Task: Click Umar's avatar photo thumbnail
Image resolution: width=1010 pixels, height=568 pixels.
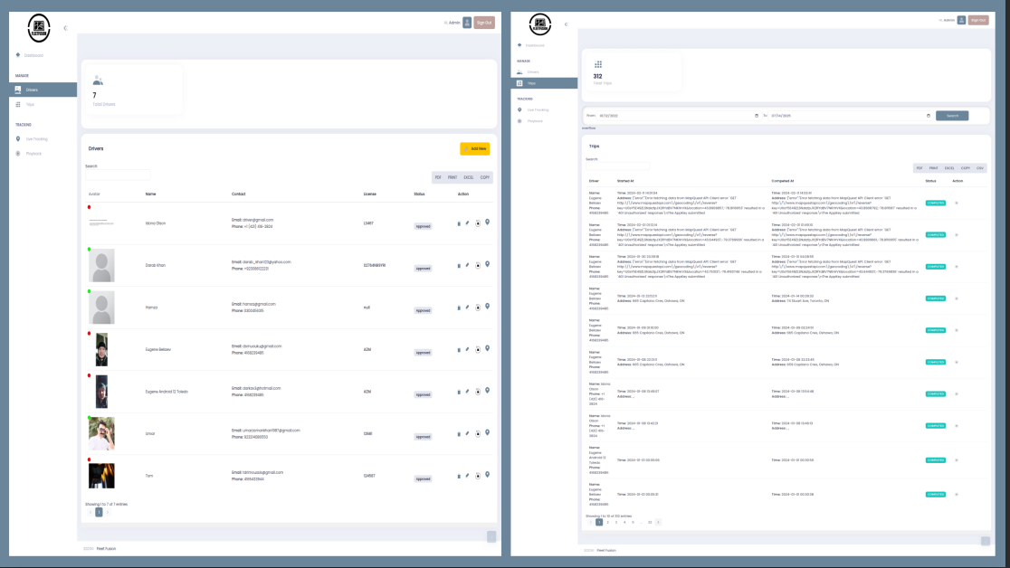Action: pyautogui.click(x=101, y=433)
